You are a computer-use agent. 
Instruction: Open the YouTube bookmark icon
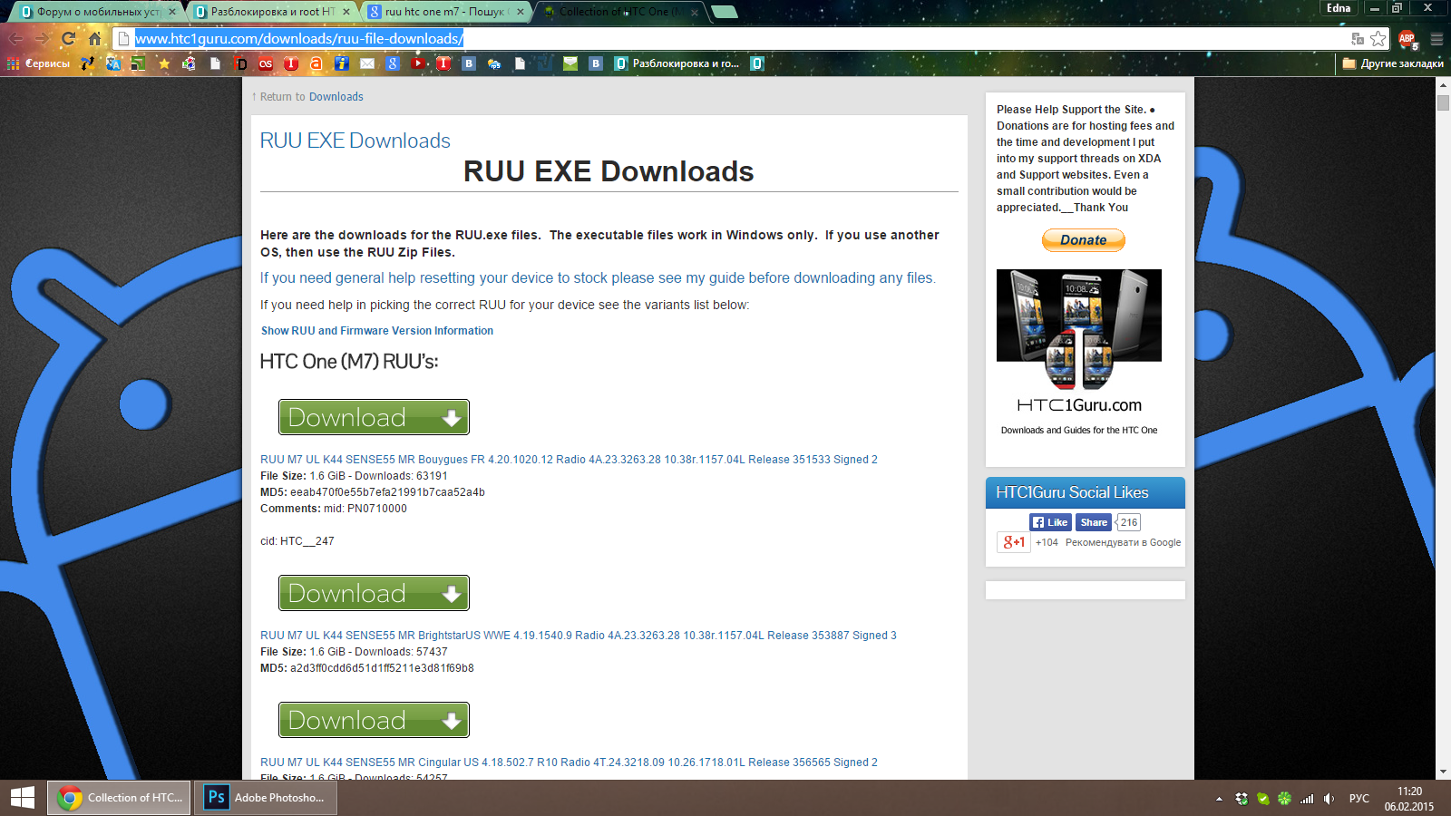coord(418,63)
